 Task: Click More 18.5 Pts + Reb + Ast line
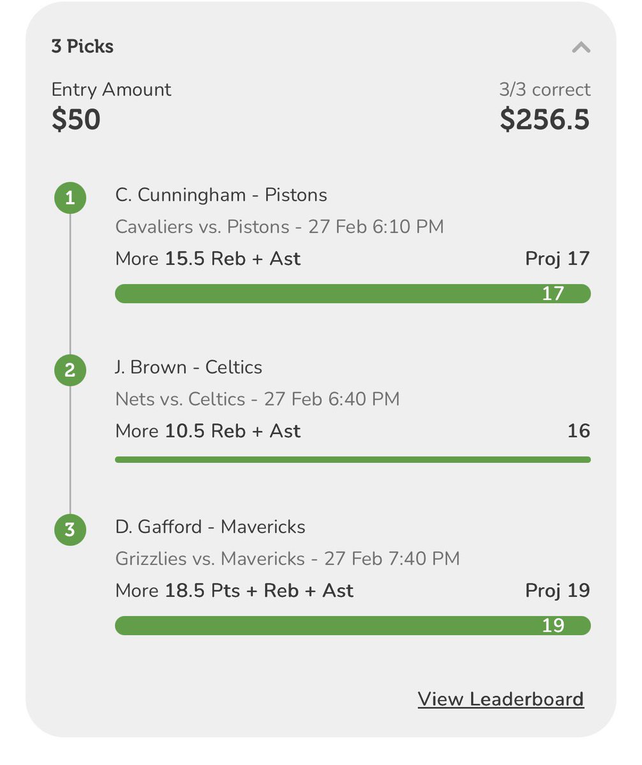point(234,590)
